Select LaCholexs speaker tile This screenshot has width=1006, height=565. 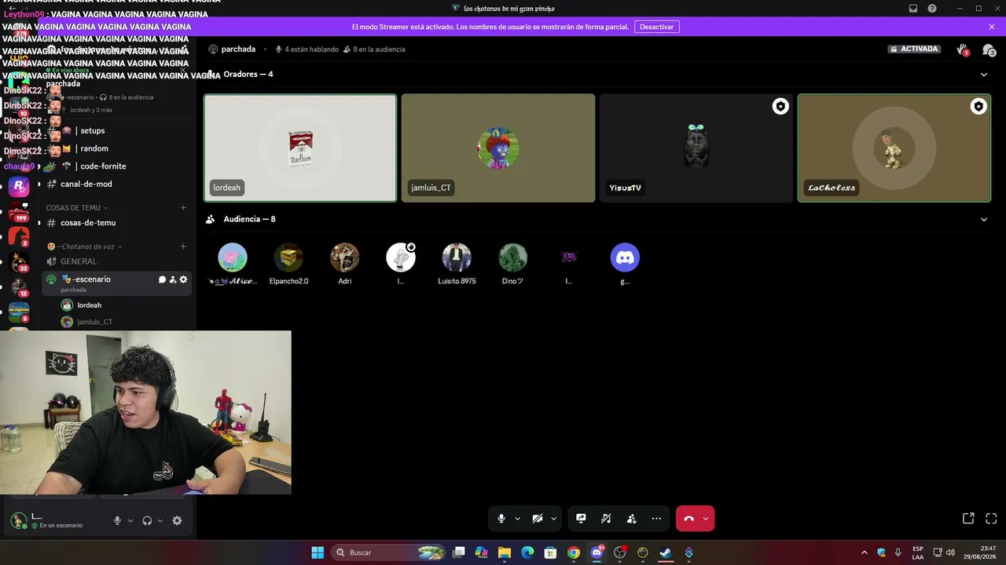(894, 148)
